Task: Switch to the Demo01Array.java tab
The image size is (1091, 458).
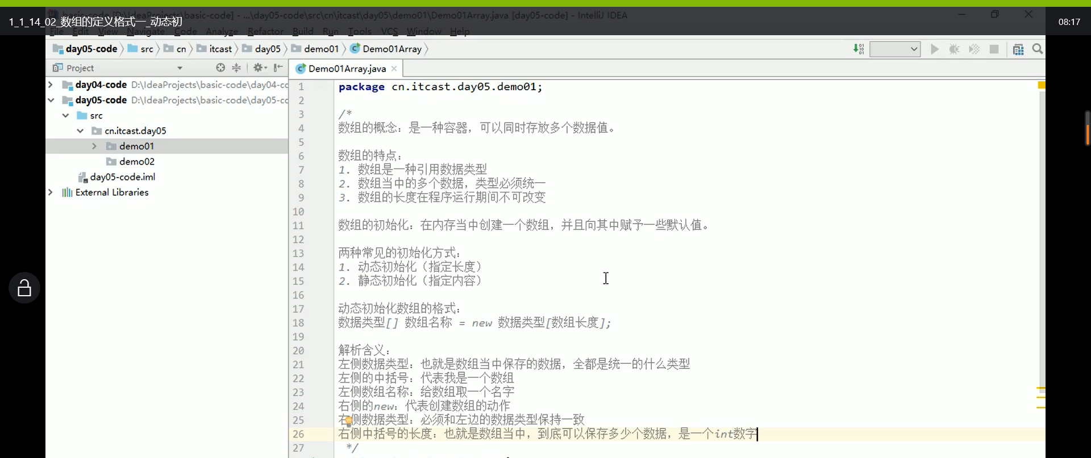Action: [x=347, y=68]
